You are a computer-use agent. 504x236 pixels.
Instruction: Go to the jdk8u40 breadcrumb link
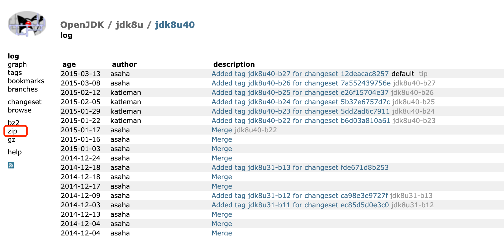pos(175,25)
